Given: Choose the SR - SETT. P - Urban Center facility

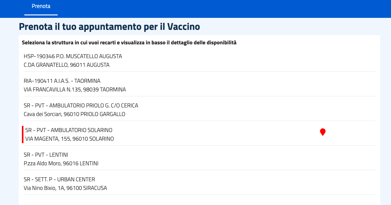Looking at the screenshot, I should point(59,179).
